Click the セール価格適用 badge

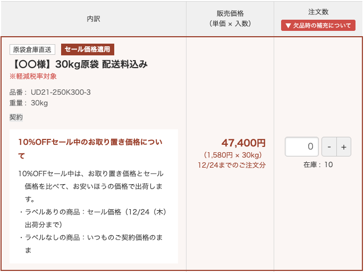pyautogui.click(x=88, y=50)
